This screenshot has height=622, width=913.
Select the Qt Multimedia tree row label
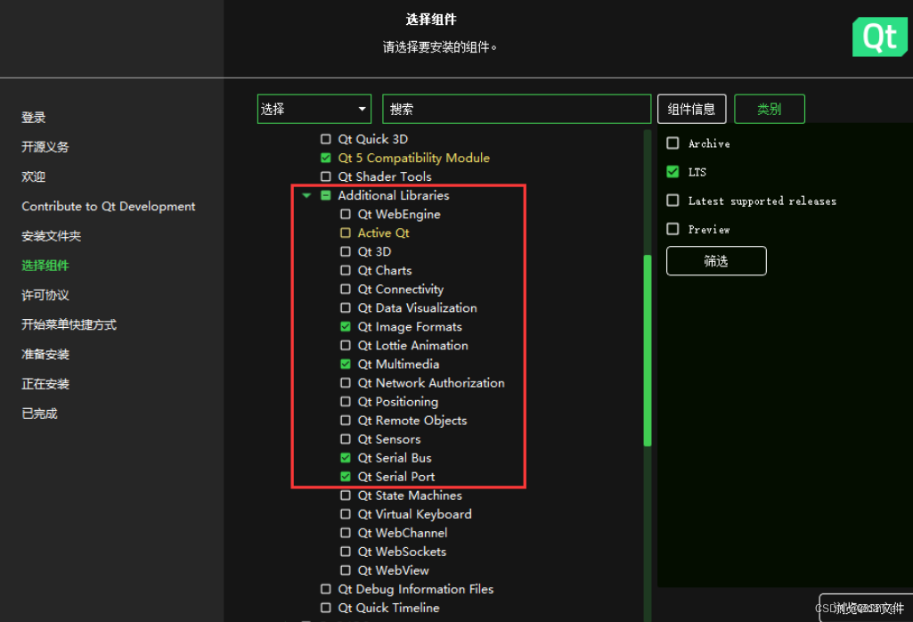pyautogui.click(x=398, y=364)
